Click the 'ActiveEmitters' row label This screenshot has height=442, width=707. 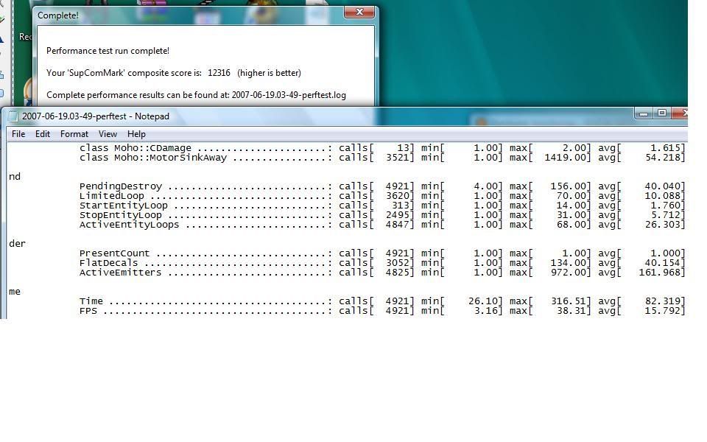(x=120, y=273)
